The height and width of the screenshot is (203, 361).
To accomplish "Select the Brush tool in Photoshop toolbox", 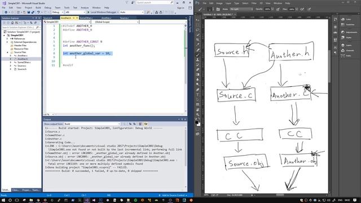I will (197, 55).
